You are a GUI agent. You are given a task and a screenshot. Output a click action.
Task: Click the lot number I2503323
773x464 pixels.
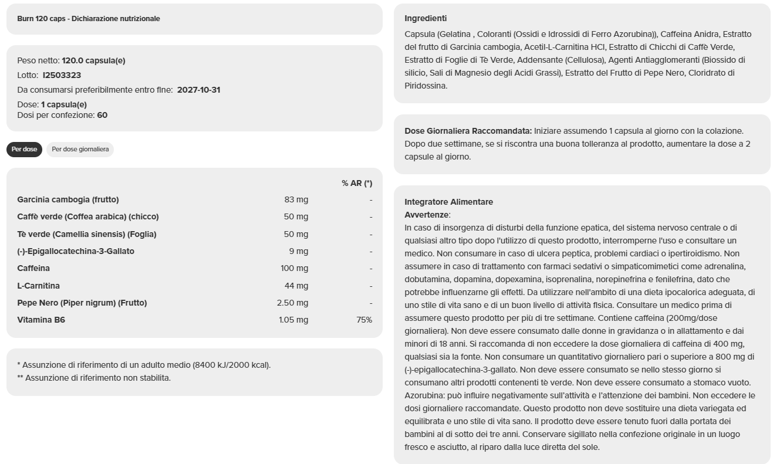click(x=62, y=75)
